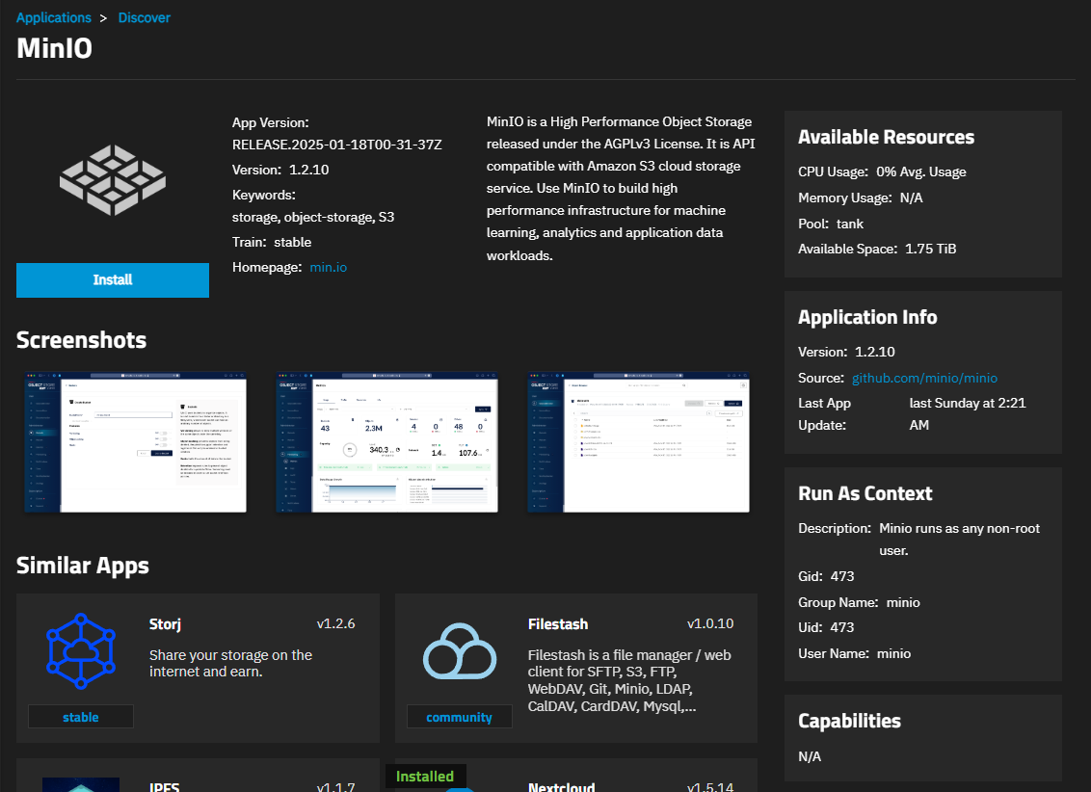Select the Last App Update time value
This screenshot has height=792, width=1091.
(968, 413)
